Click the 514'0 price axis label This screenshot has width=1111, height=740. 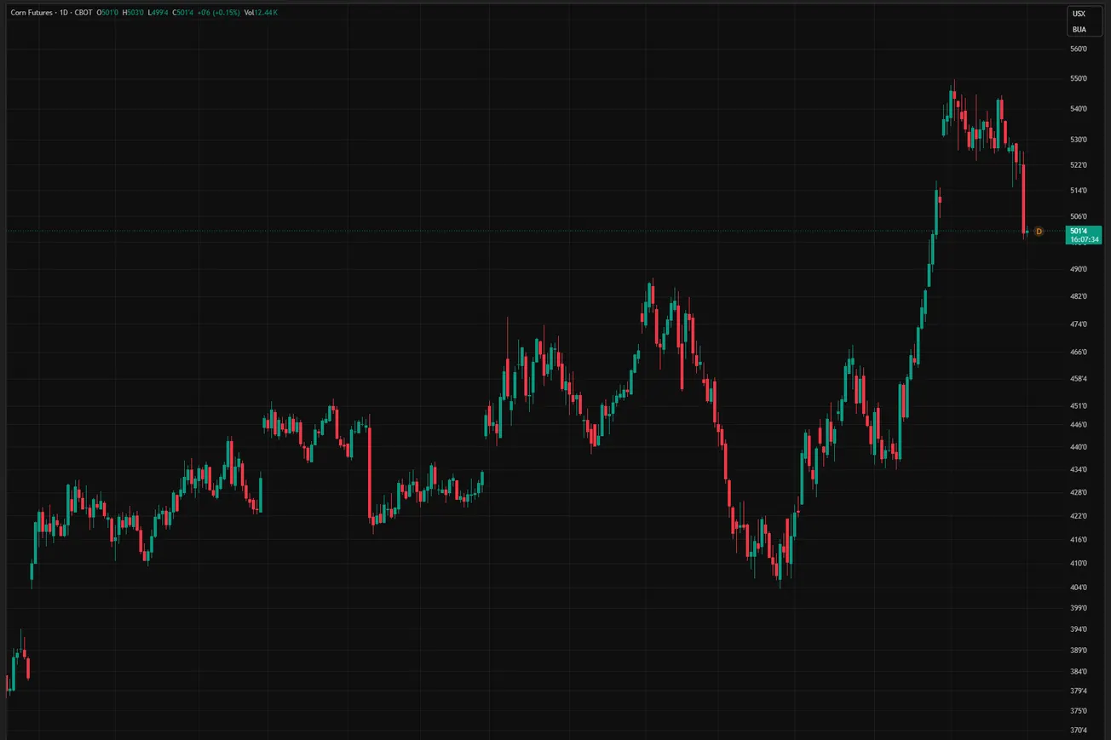(x=1079, y=191)
